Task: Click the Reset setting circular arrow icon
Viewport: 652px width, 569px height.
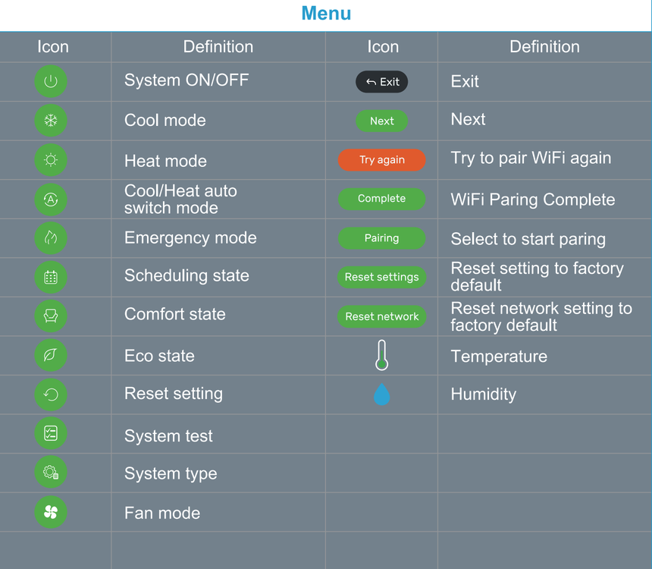Action: pyautogui.click(x=51, y=395)
